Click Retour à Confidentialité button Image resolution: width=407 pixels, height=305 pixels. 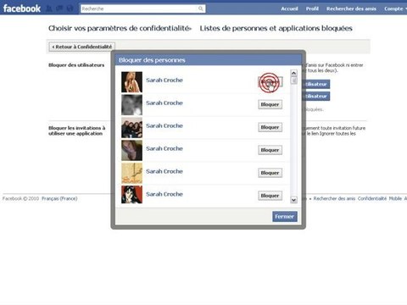[x=82, y=47]
